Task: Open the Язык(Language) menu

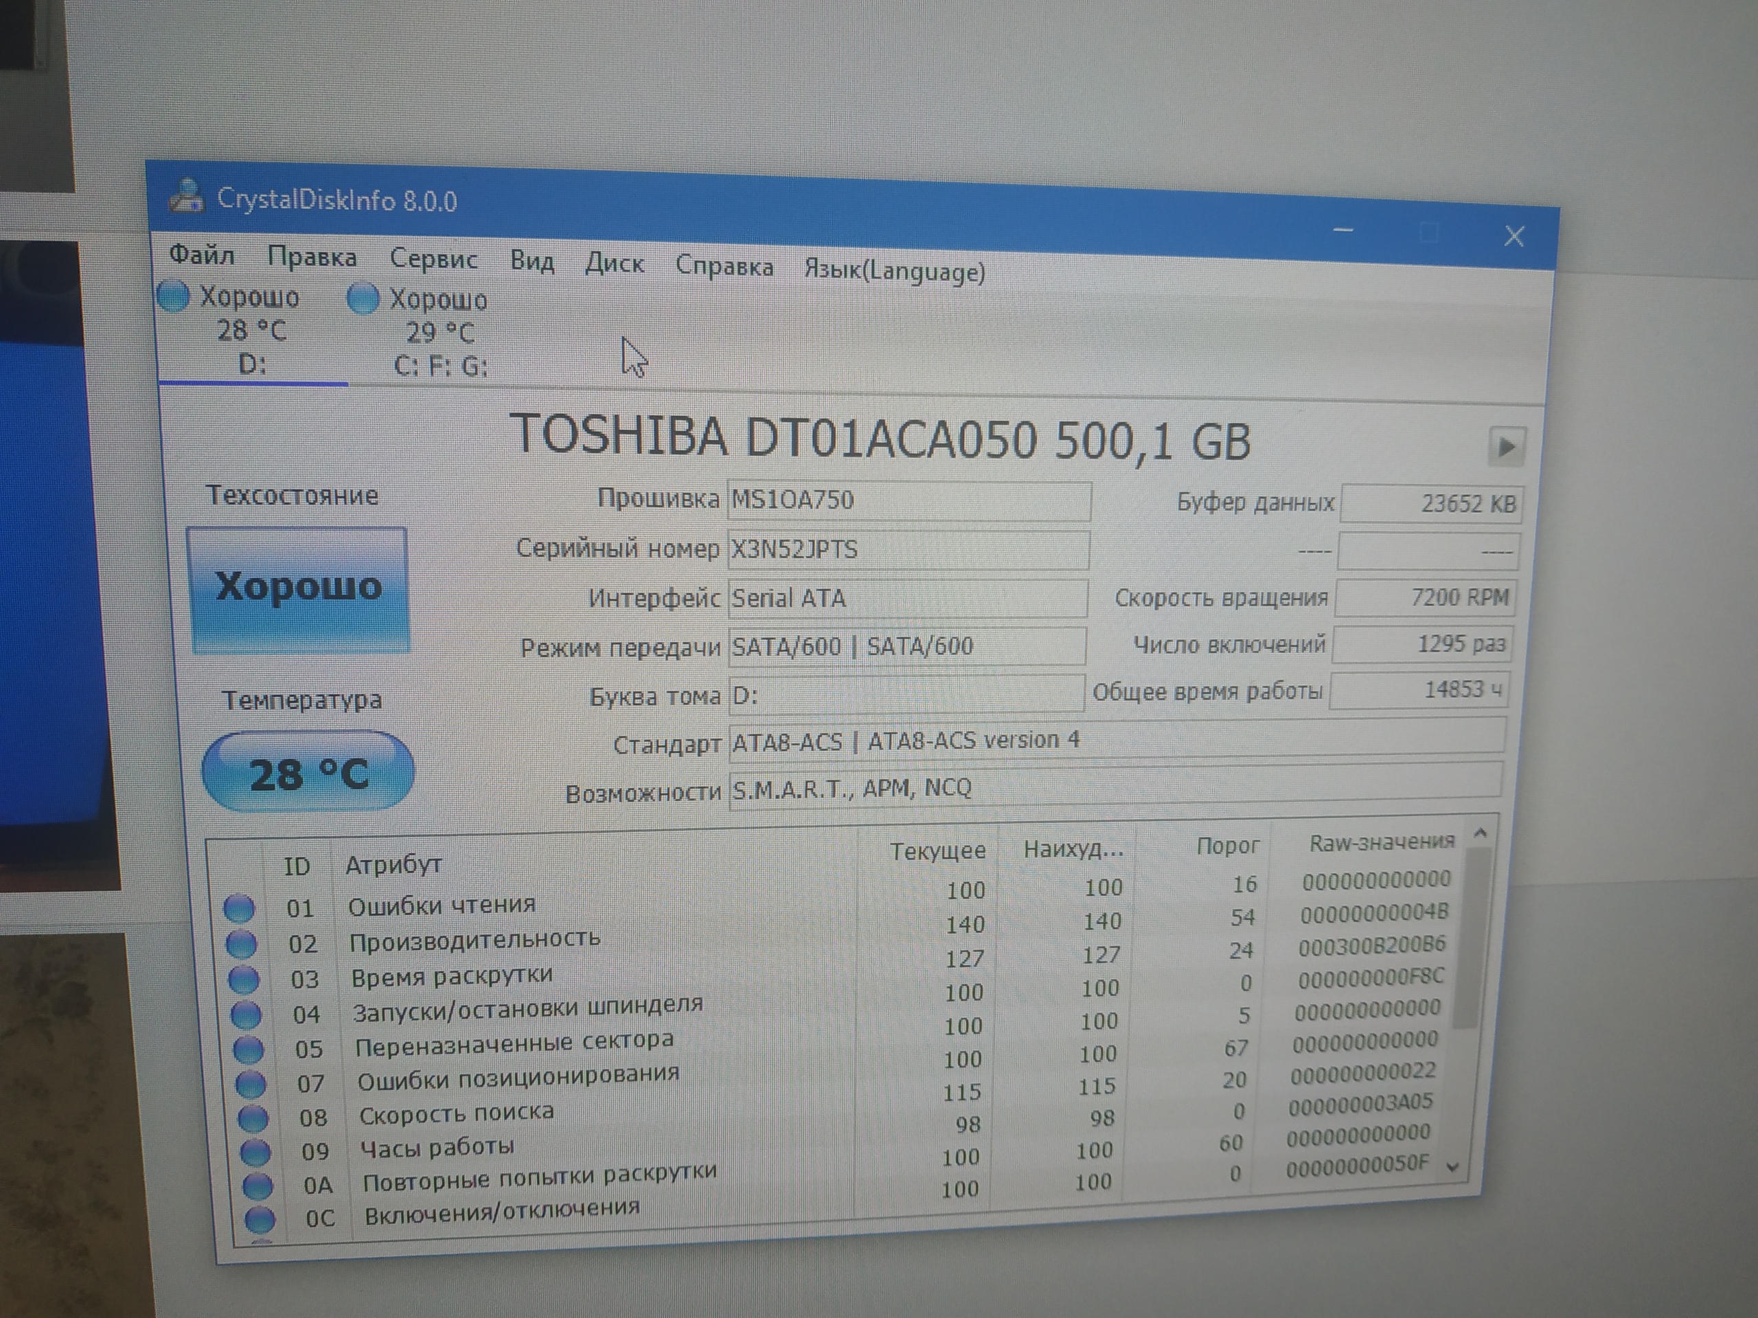Action: [894, 271]
